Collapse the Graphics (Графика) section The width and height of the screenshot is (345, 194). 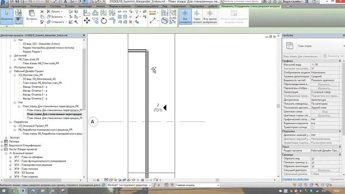(340, 61)
